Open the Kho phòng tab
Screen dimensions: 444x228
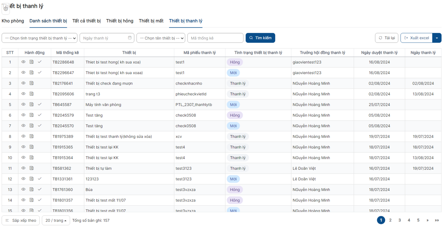[13, 21]
